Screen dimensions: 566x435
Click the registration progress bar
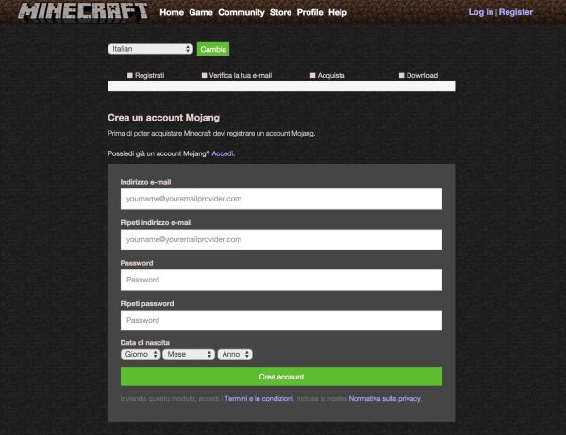point(281,86)
